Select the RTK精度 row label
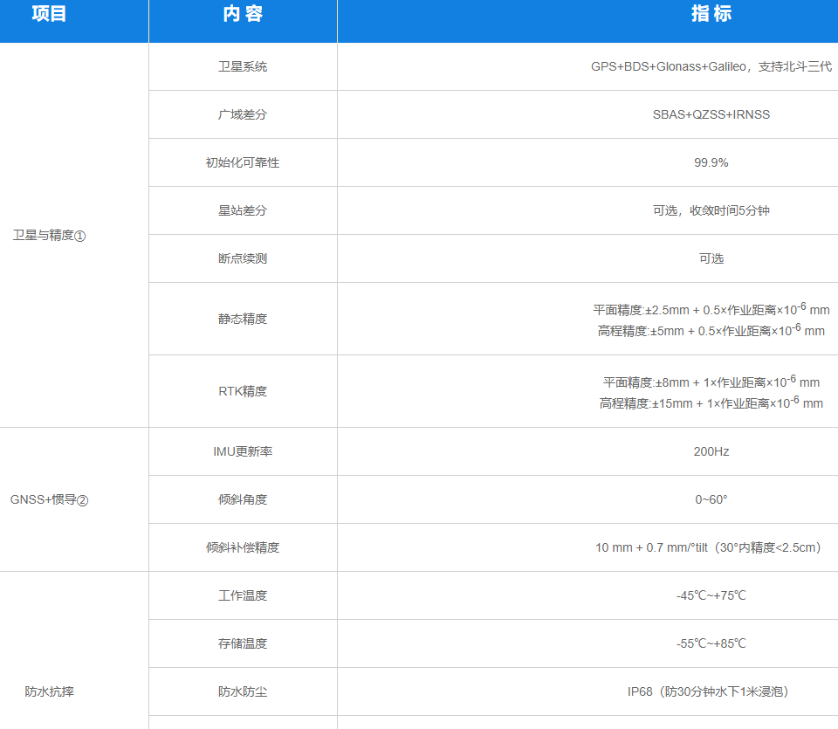This screenshot has height=729, width=838. tap(243, 391)
